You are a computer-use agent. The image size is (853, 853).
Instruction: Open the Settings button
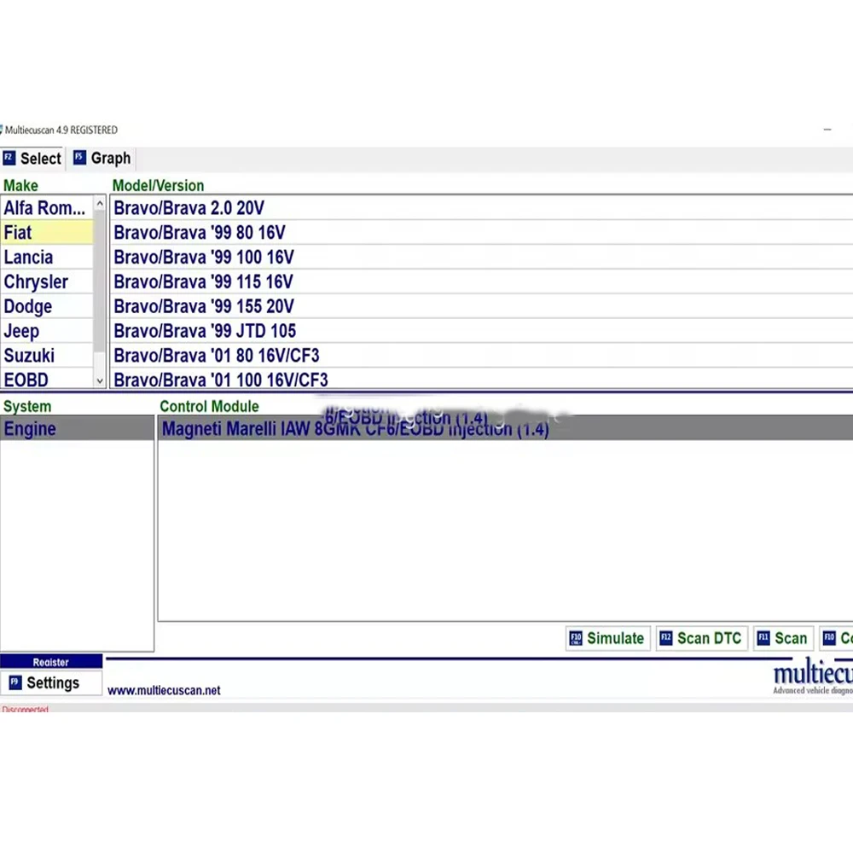click(x=51, y=682)
